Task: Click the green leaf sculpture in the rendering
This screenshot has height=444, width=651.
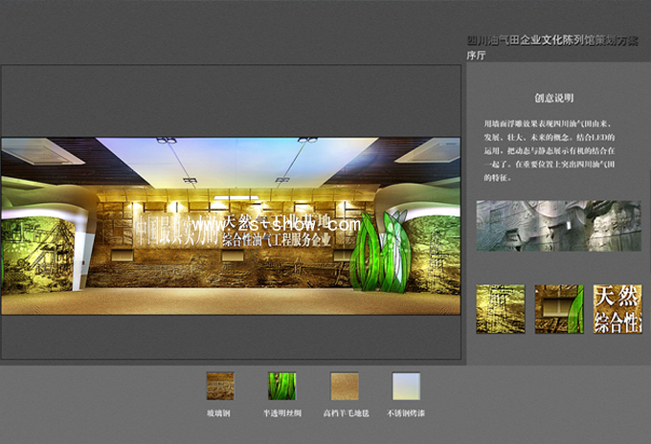Action: [373, 253]
